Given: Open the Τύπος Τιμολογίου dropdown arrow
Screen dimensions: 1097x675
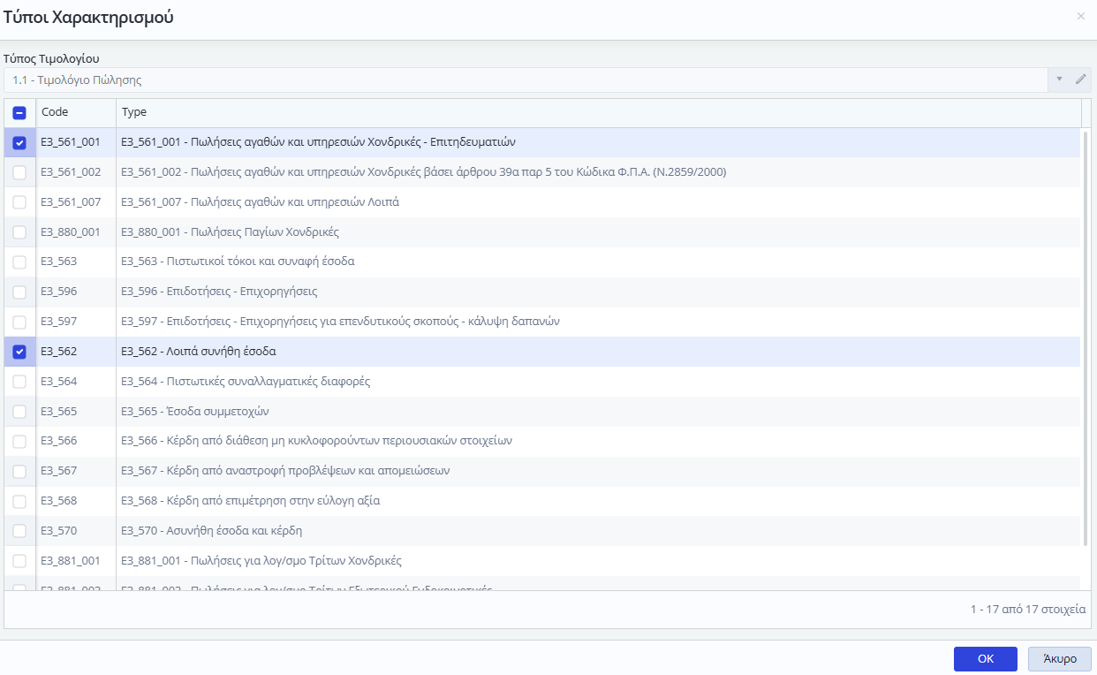Looking at the screenshot, I should (1060, 80).
